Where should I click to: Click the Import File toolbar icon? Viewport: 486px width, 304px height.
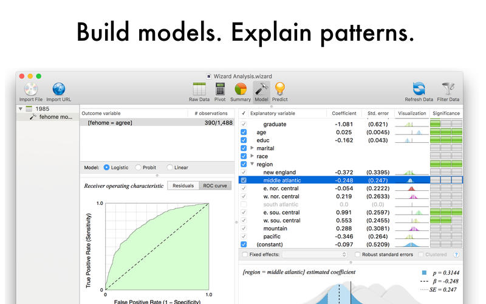(x=30, y=89)
